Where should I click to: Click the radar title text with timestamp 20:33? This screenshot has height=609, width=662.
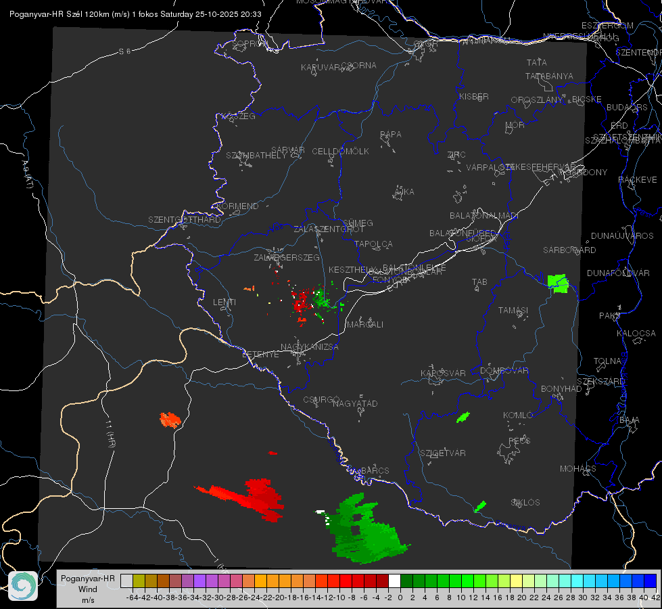pos(135,14)
